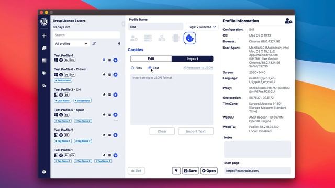Click archive icon for Test Profile 4
Screen dimensions: 335x188
click(x=109, y=60)
